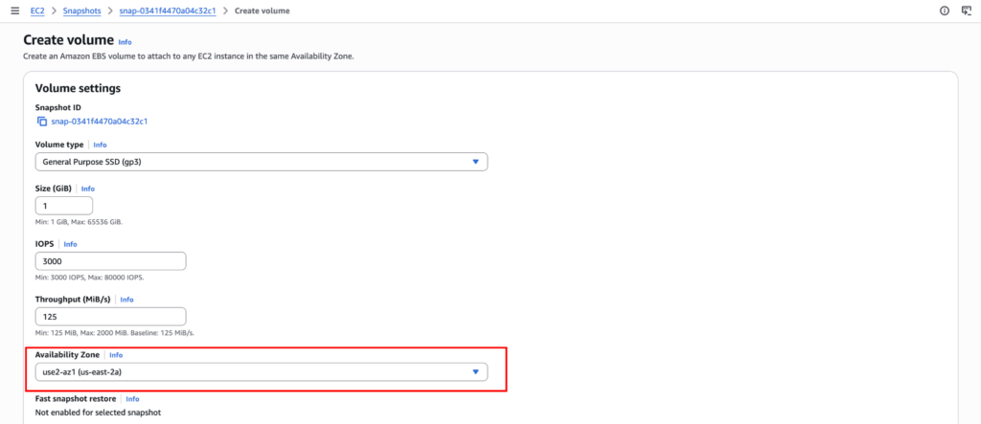The image size is (981, 424).
Task: Open the hamburger navigation menu
Action: (15, 11)
